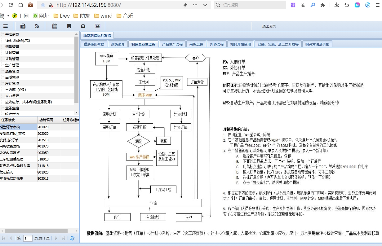The image size is (382, 246).
Task: Click the clipboard document toolbar icon
Action: click(23, 26)
